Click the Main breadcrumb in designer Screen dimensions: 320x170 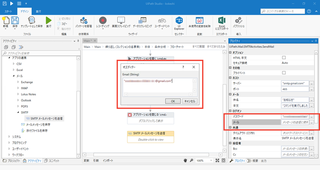(87, 47)
